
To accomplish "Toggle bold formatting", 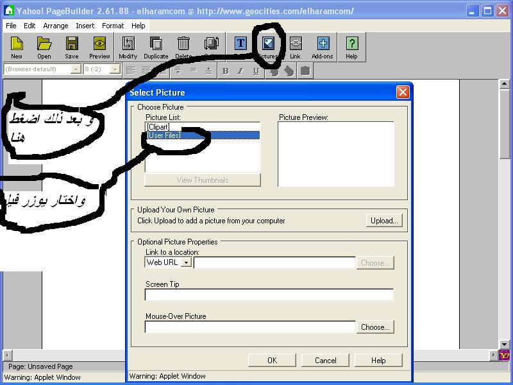I will point(226,71).
